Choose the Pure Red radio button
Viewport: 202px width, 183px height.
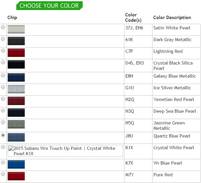tap(3, 174)
